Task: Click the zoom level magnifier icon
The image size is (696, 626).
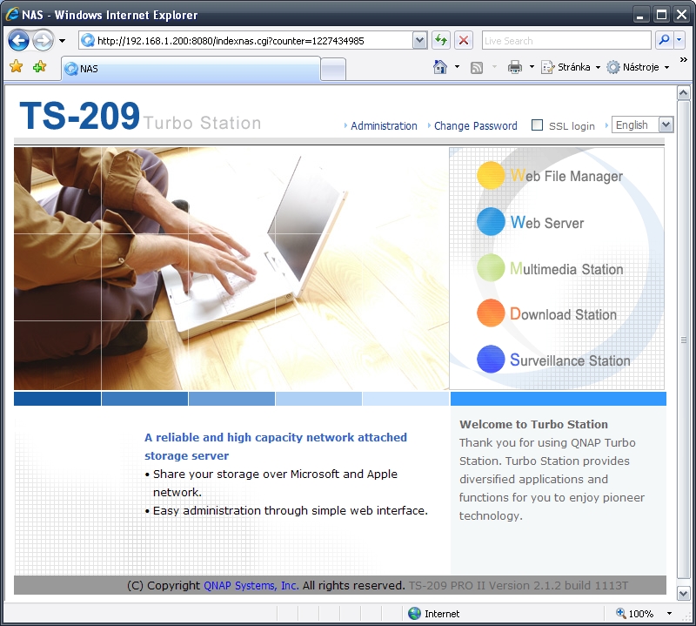Action: [x=620, y=613]
